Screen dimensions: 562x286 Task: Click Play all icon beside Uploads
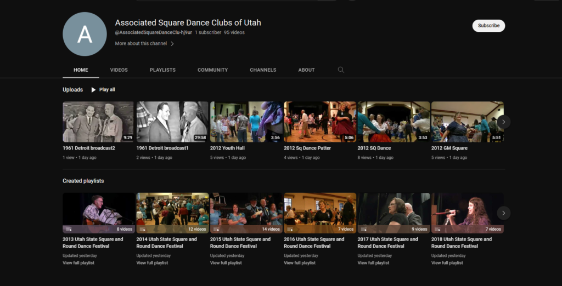click(x=93, y=89)
